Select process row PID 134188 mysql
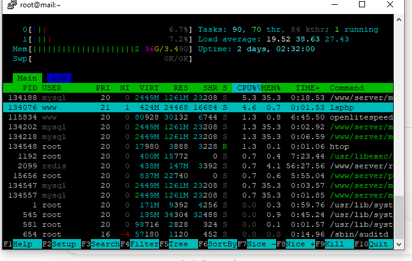The height and width of the screenshot is (261, 412). [198, 98]
